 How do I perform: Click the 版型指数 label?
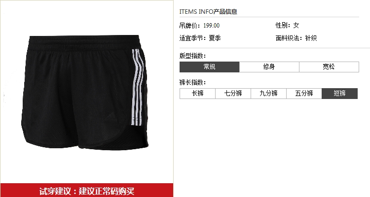(x=192, y=56)
